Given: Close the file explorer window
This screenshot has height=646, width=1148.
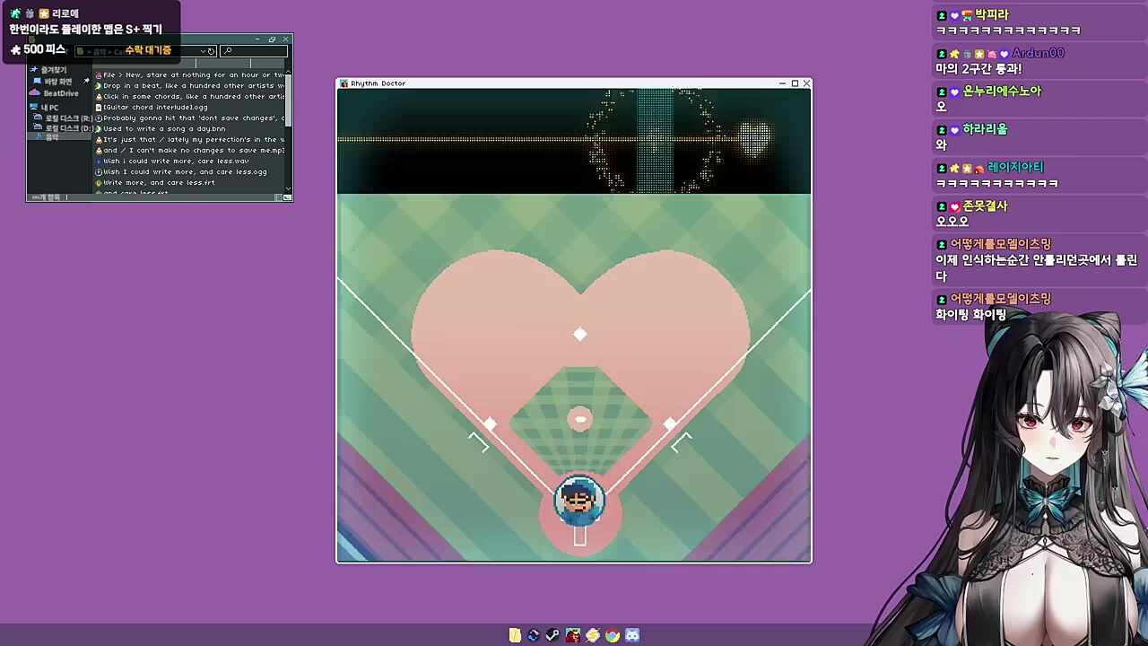Looking at the screenshot, I should [x=286, y=39].
